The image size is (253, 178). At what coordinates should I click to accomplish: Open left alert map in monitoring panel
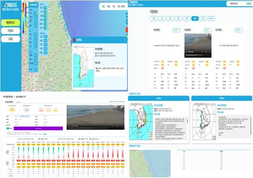(x=141, y=122)
